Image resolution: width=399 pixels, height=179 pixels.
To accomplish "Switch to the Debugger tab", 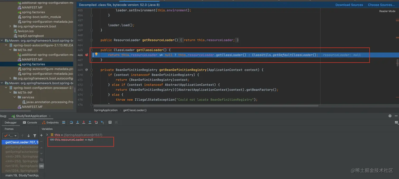I will click(11, 122).
